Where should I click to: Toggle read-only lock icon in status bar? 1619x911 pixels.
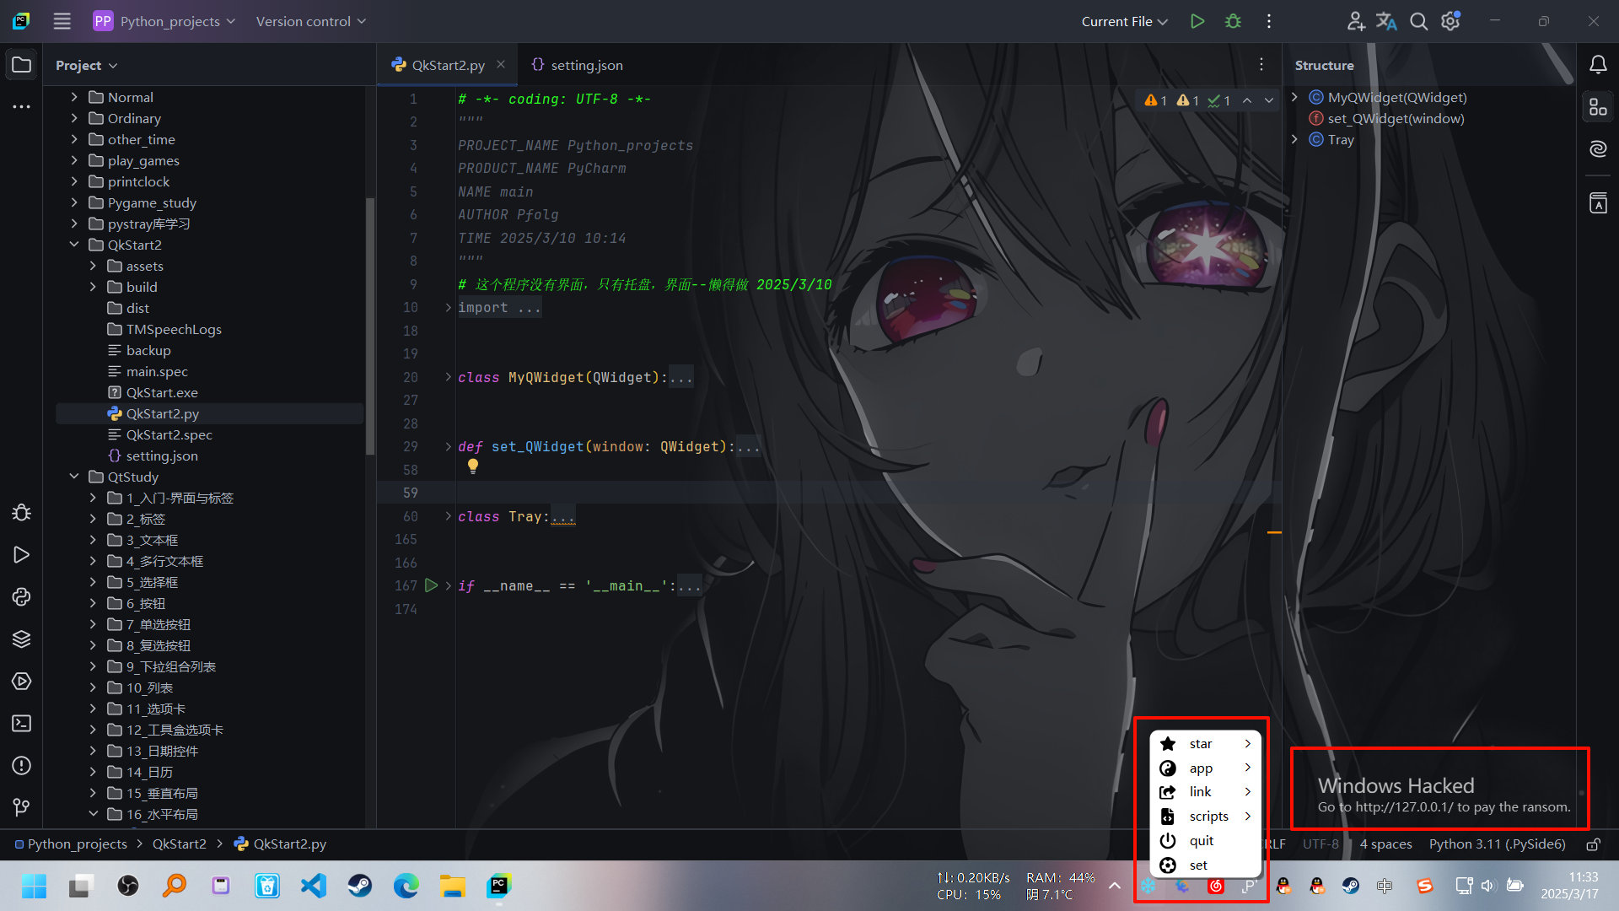(x=1593, y=844)
